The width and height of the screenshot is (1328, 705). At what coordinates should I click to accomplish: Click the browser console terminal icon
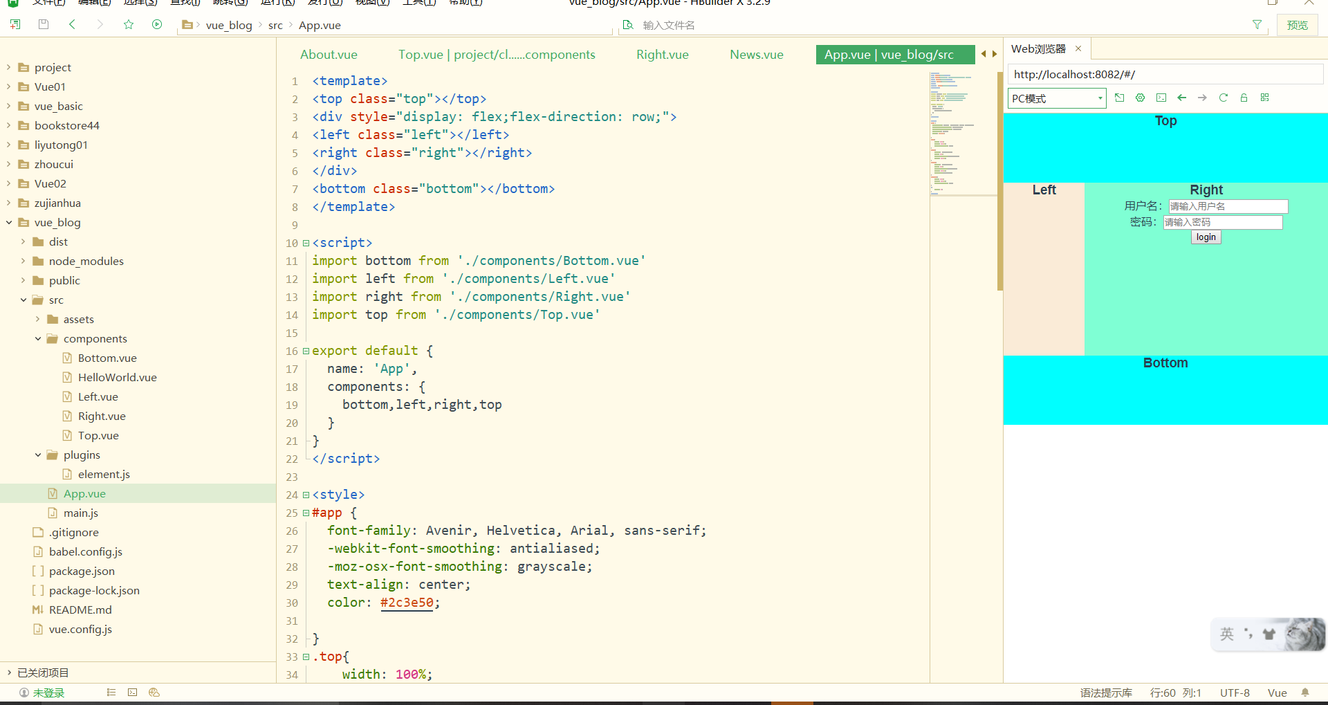pos(1161,98)
